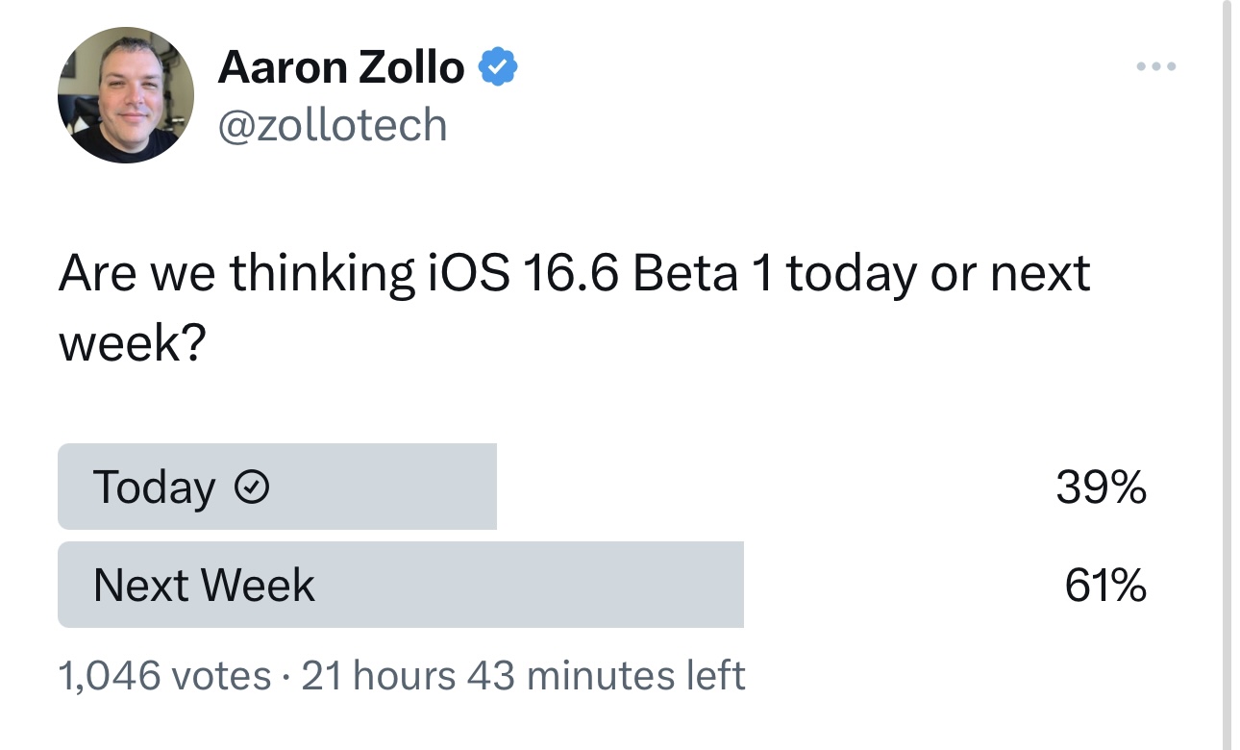Select the "Today" poll option label

point(154,487)
